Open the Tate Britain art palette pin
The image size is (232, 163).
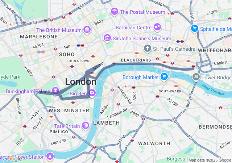point(86,126)
